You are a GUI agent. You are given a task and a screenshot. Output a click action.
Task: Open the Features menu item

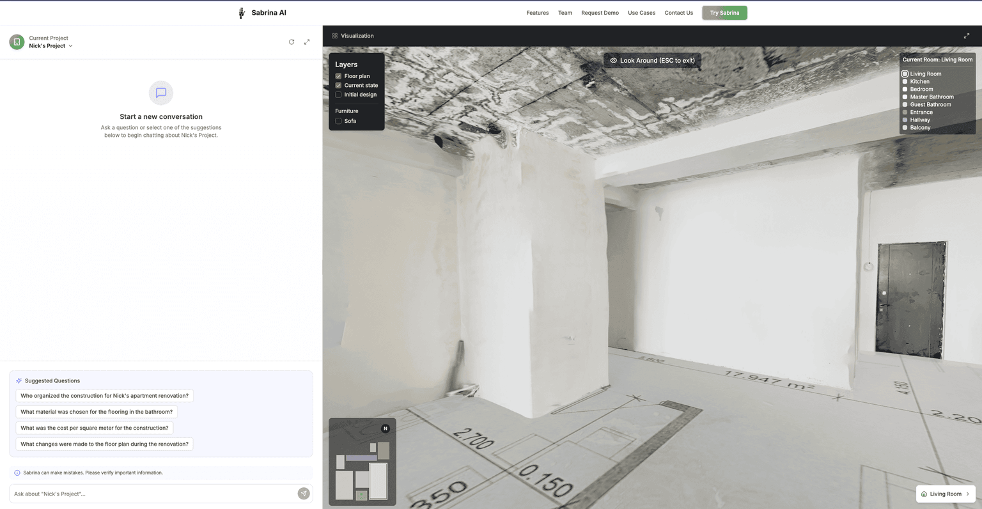click(x=538, y=13)
